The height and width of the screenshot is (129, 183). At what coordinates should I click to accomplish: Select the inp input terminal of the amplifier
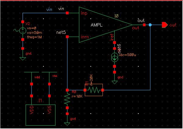click(84, 13)
